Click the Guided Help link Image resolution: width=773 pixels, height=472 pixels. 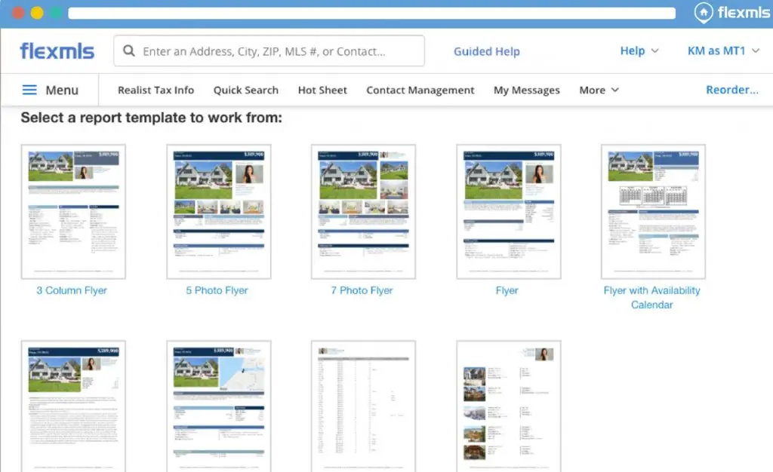click(x=486, y=51)
